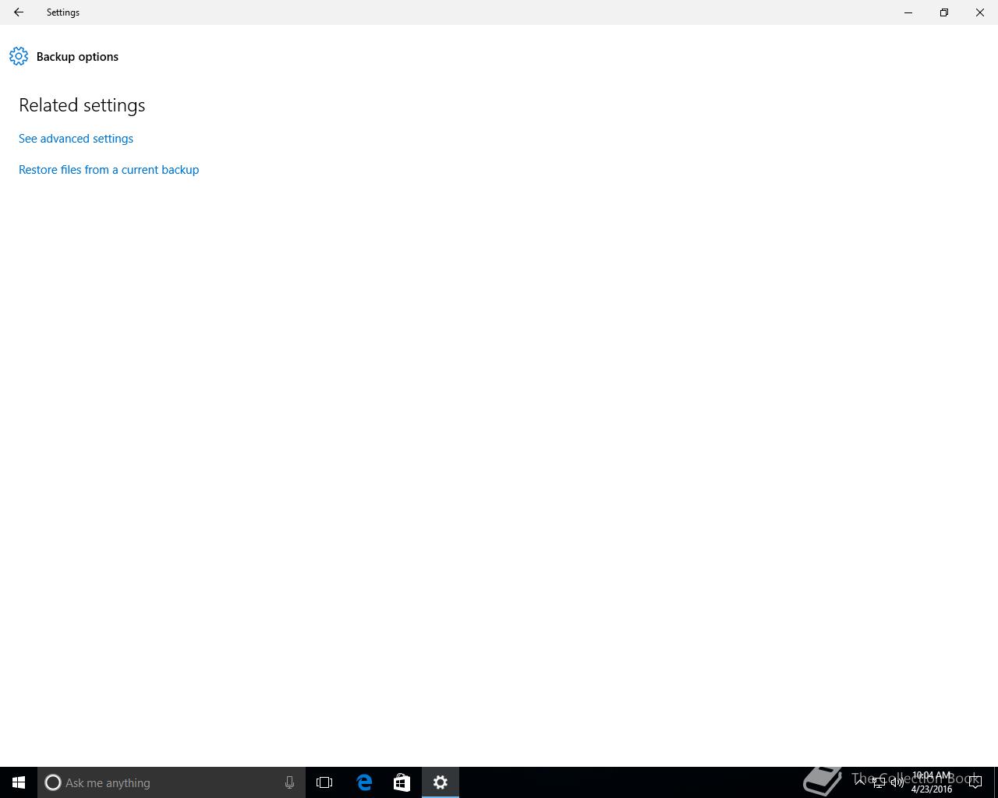This screenshot has width=998, height=798.
Task: Open the Action Center notification icon
Action: tap(975, 782)
